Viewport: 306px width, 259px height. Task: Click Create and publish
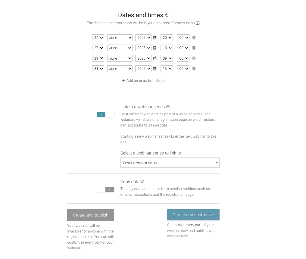click(x=90, y=215)
